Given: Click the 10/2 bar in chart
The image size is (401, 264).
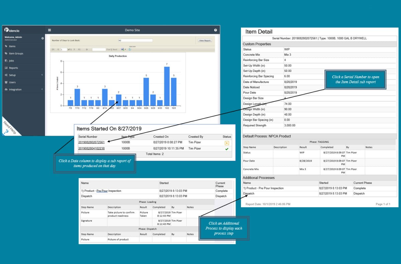Looking at the screenshot, I should coord(166,86).
